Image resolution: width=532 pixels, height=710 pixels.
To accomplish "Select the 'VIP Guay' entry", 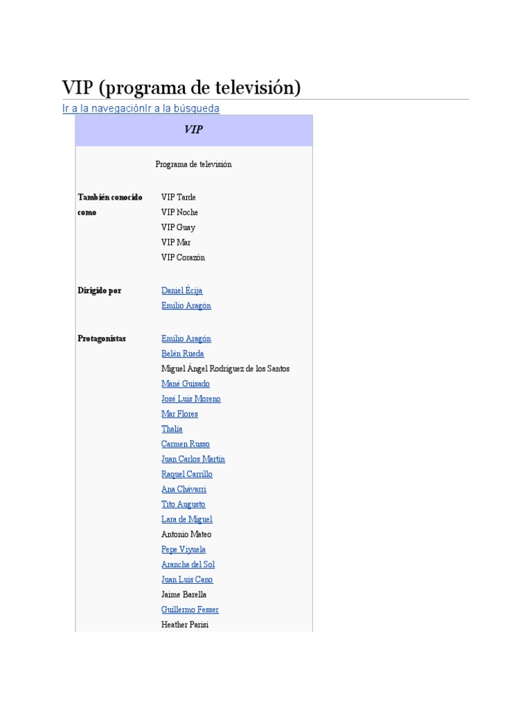I will click(178, 227).
